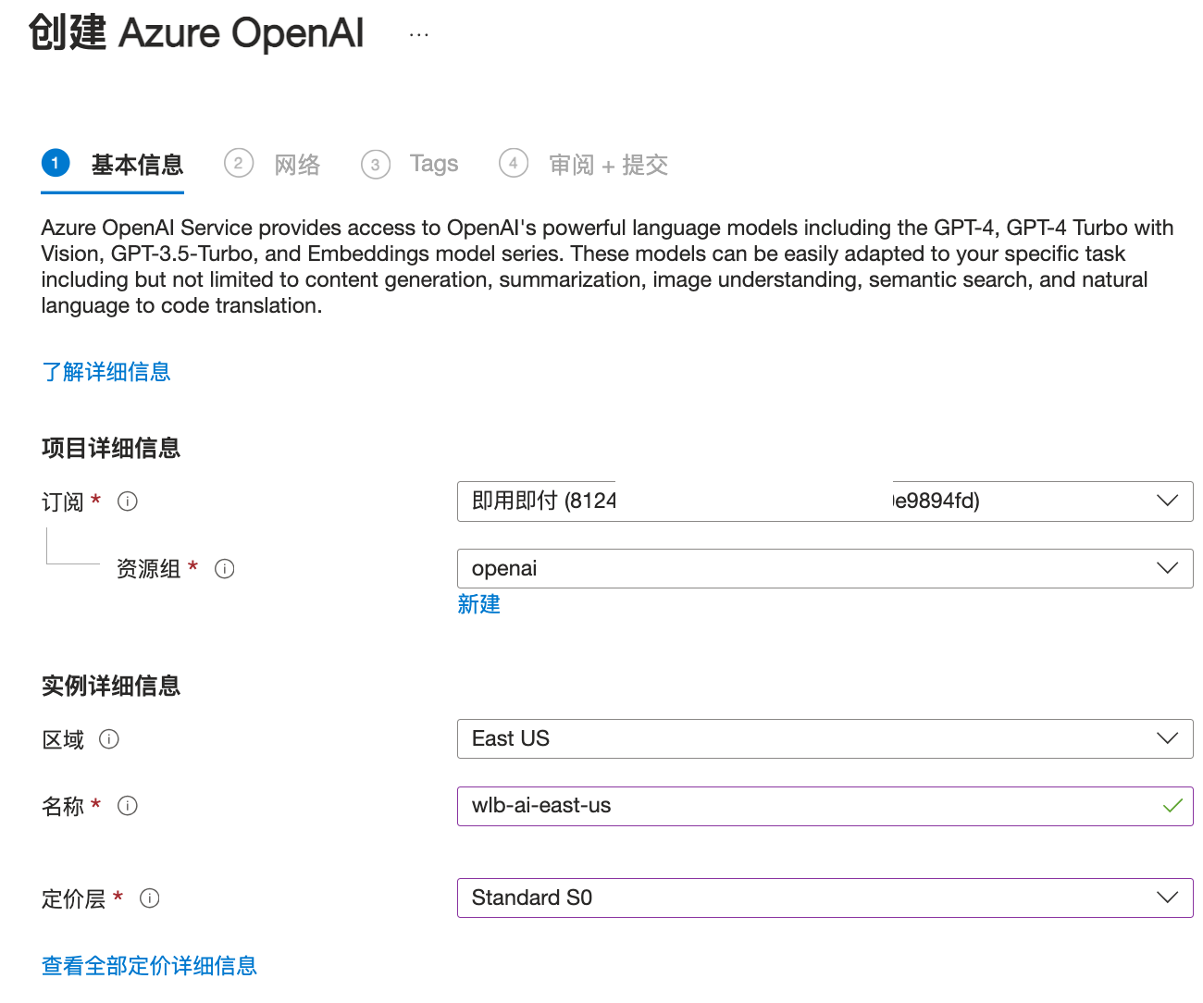Click the green validation checkmark in 名称
Image resolution: width=1203 pixels, height=1003 pixels.
pos(1172,806)
